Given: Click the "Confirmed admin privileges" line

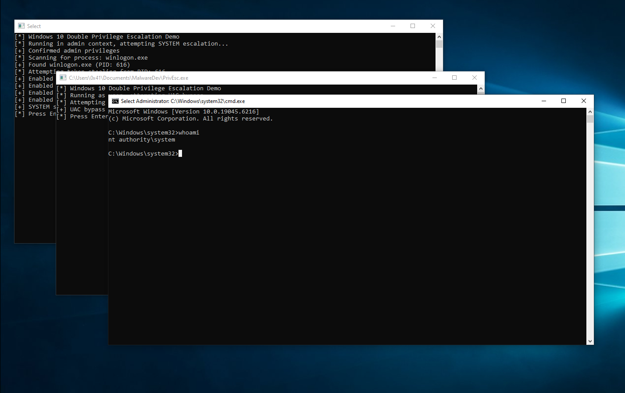Looking at the screenshot, I should pos(74,51).
